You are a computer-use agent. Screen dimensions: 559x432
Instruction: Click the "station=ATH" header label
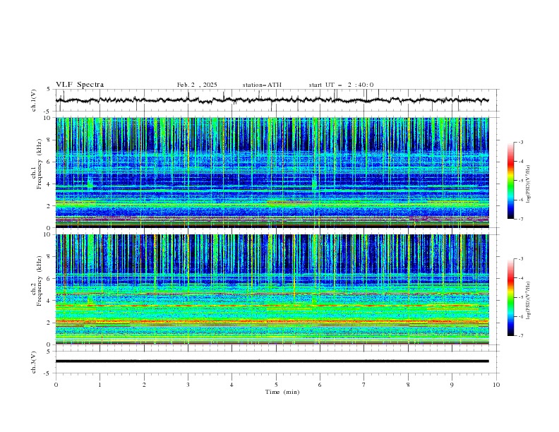point(262,85)
